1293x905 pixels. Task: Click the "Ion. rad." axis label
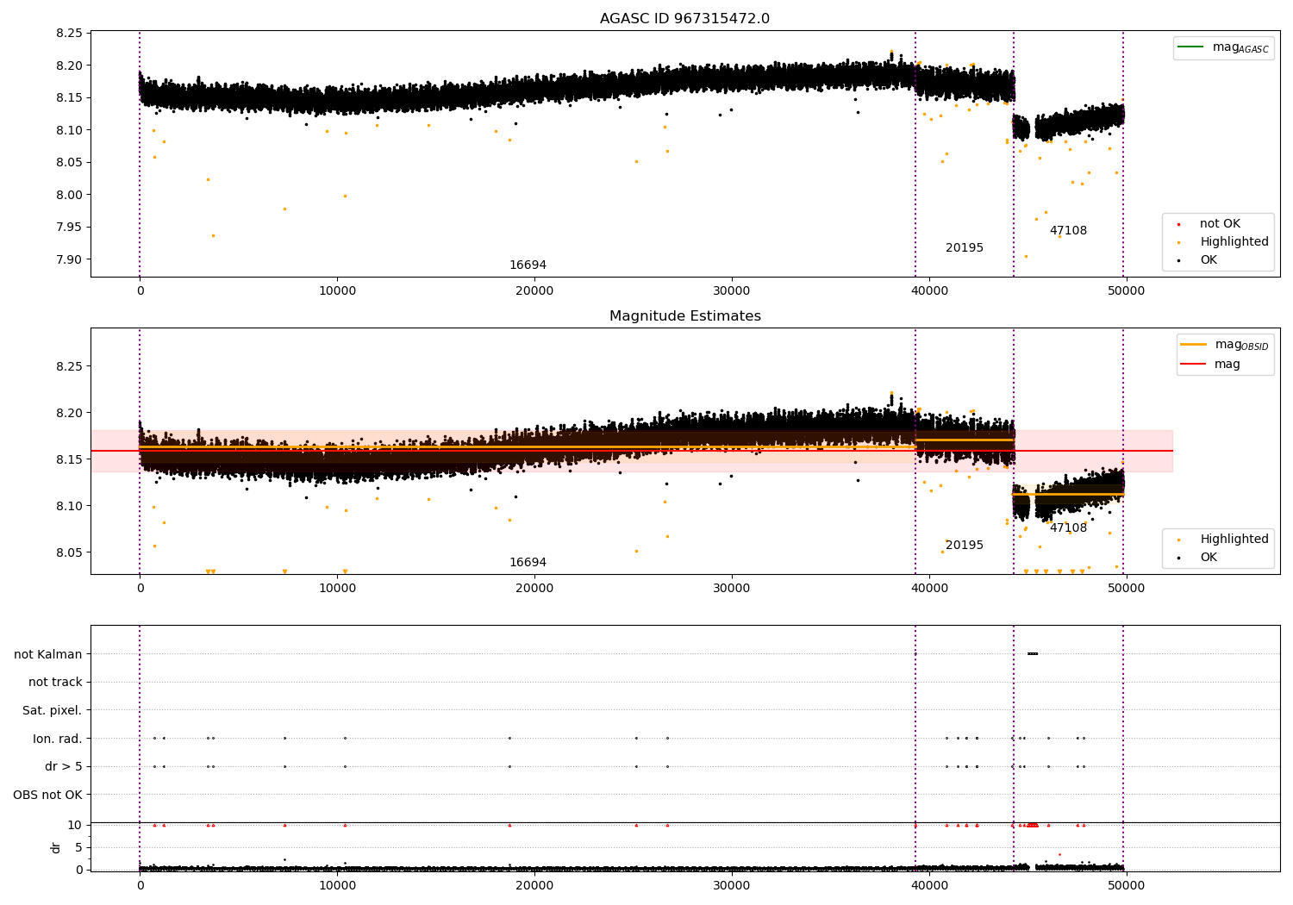(58, 739)
